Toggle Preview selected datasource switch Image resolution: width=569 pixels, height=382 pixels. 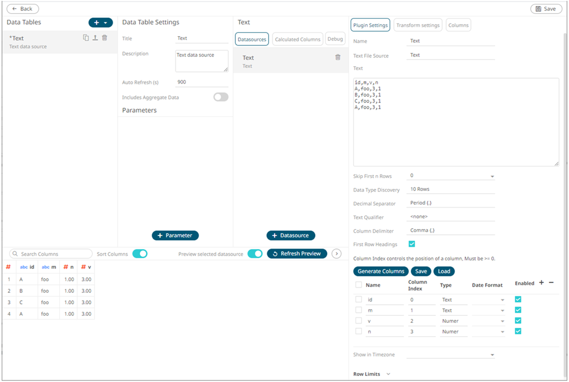click(255, 253)
